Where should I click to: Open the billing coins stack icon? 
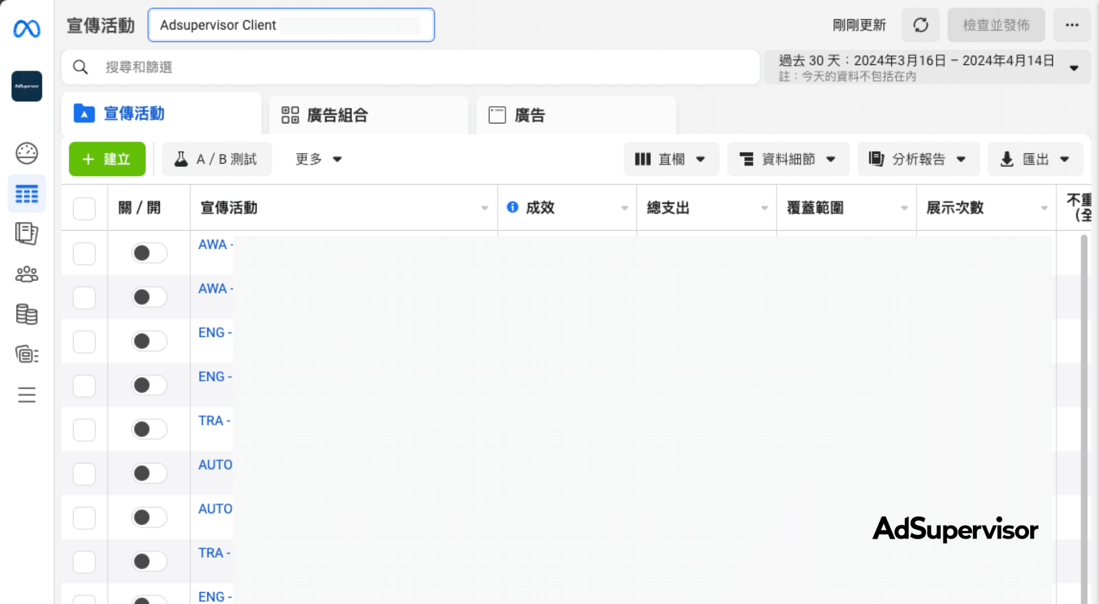tap(27, 314)
